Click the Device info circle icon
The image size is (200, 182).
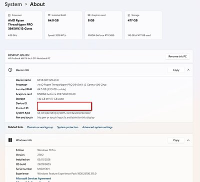[x=10, y=70]
